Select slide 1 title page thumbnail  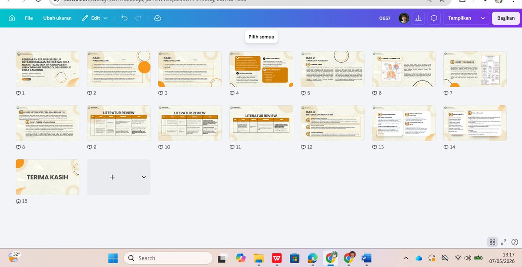coord(47,69)
